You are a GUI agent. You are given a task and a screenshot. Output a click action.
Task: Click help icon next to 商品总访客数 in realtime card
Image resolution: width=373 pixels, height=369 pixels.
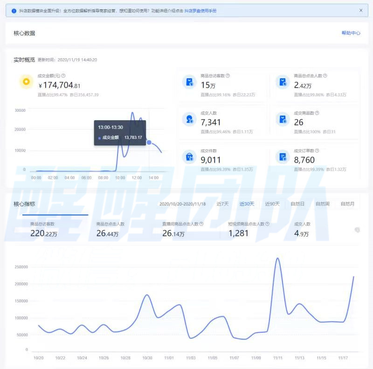coord(228,75)
